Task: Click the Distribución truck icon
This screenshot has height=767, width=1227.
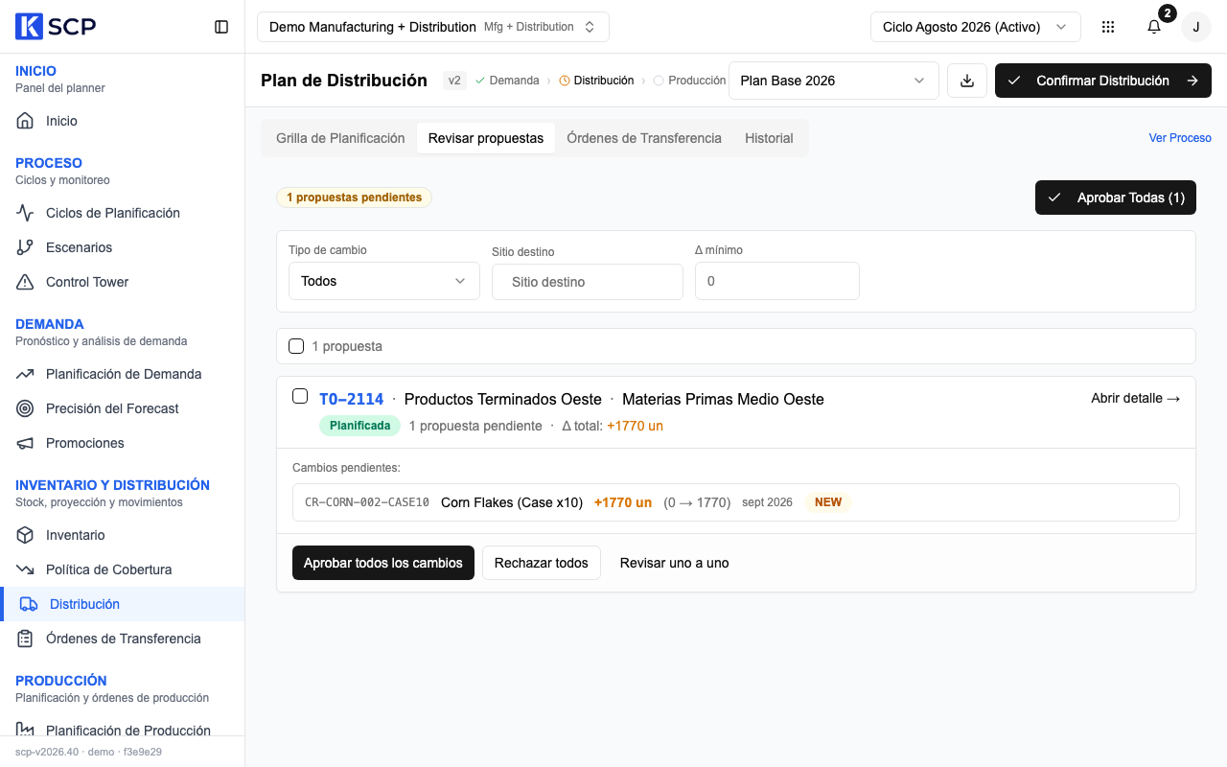Action: (29, 604)
